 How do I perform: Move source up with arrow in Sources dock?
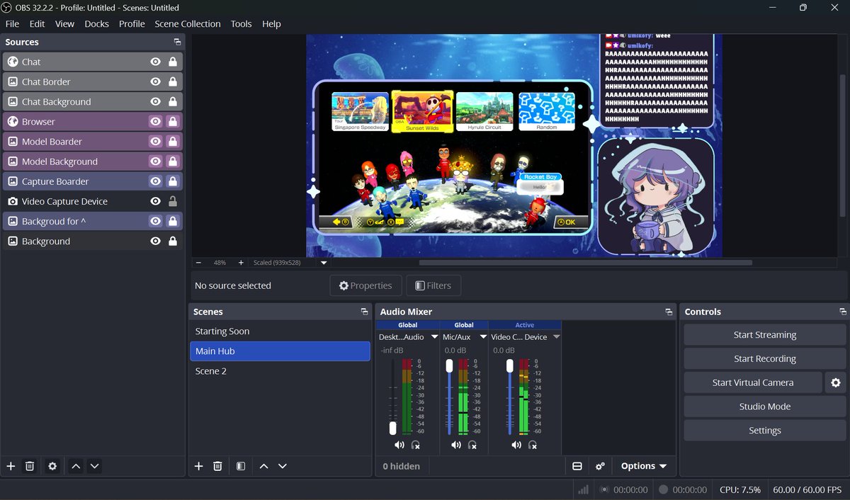pyautogui.click(x=76, y=466)
